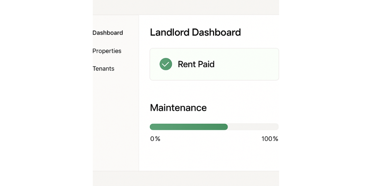Click the Rent Paid status text
Image resolution: width=373 pixels, height=186 pixels.
click(196, 64)
